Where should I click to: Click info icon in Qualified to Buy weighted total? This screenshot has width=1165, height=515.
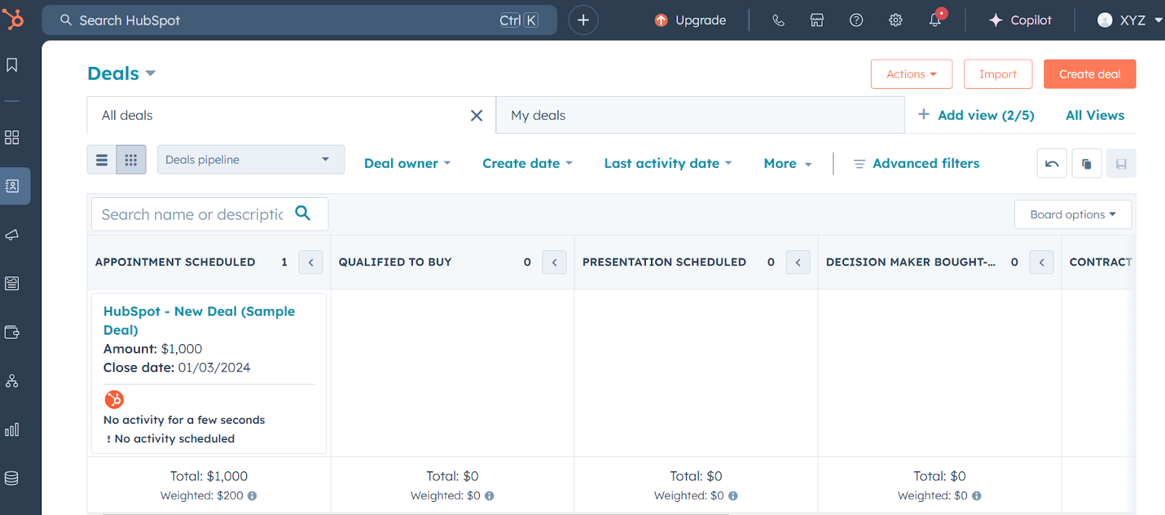(489, 496)
